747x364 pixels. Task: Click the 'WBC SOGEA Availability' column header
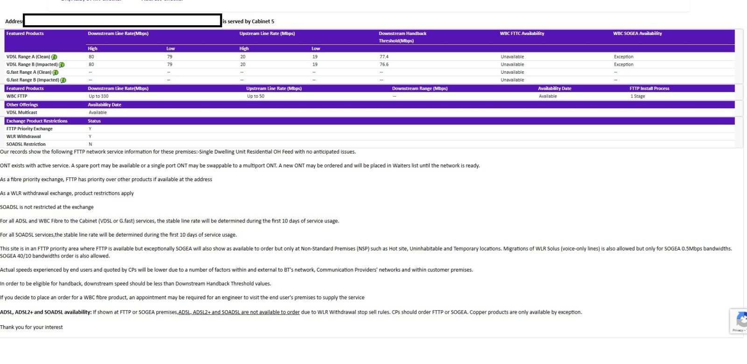pos(637,34)
